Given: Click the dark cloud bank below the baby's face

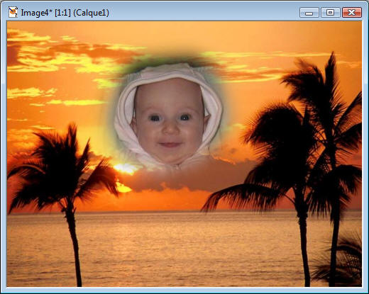Looking at the screenshot, I should pos(189,177).
